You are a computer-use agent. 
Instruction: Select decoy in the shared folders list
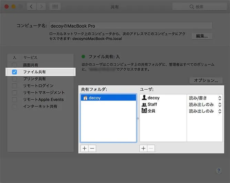(108, 98)
